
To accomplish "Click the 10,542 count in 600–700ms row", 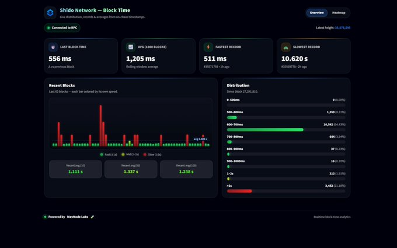I will 328,124.
